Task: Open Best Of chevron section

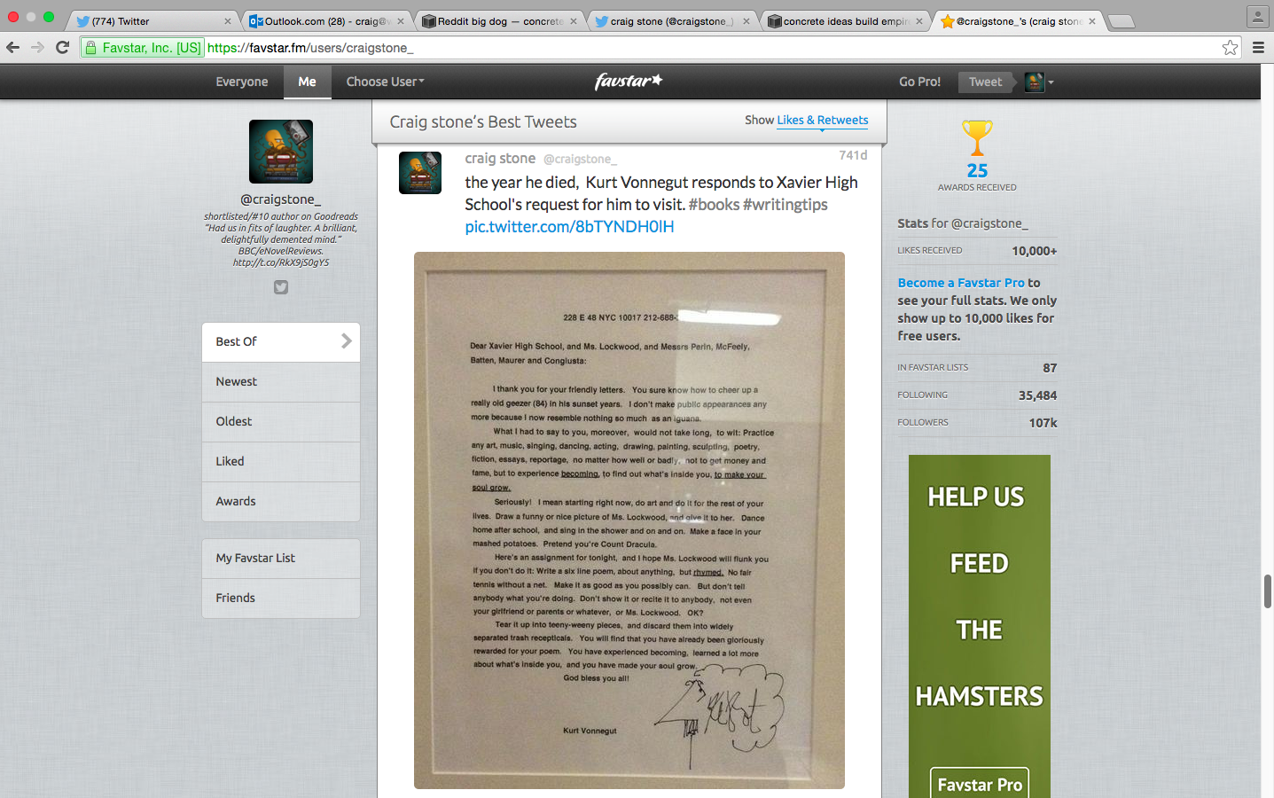Action: click(281, 341)
